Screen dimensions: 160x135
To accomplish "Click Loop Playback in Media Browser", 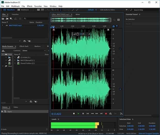I will point(31,102).
